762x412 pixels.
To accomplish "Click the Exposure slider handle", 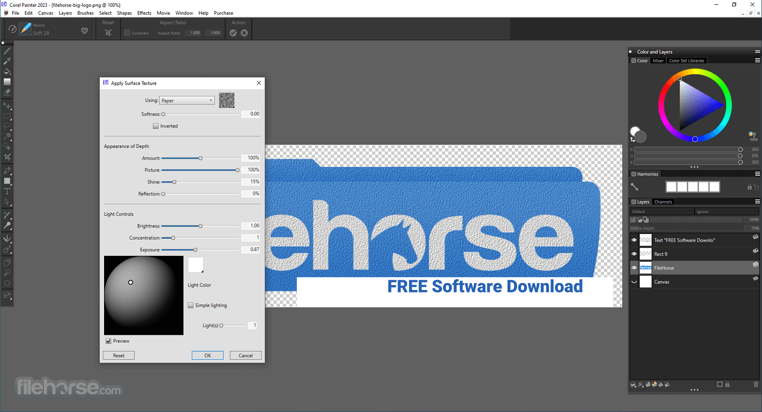I will click(195, 250).
